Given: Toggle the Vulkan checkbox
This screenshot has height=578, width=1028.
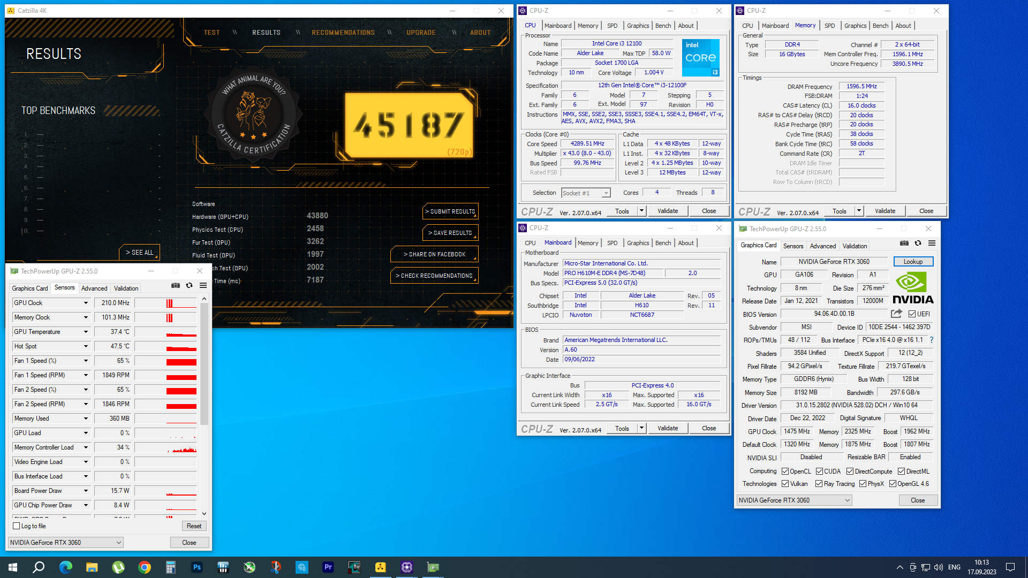Looking at the screenshot, I should coord(785,484).
